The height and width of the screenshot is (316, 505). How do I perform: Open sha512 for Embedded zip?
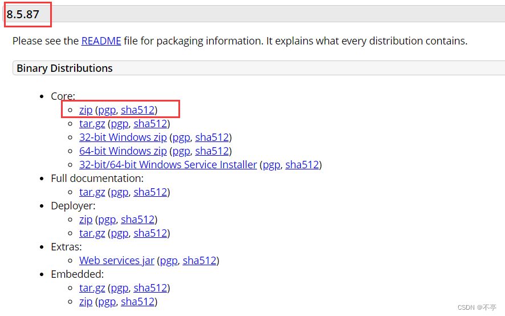(x=138, y=302)
